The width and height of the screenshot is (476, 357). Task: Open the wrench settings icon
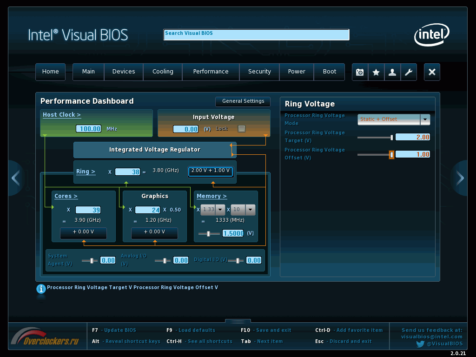pyautogui.click(x=409, y=72)
